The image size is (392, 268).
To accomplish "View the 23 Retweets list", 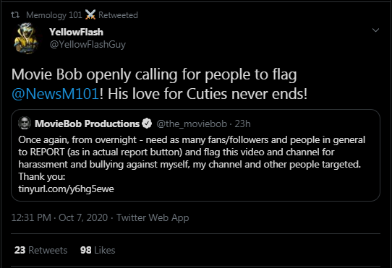I will pos(41,250).
